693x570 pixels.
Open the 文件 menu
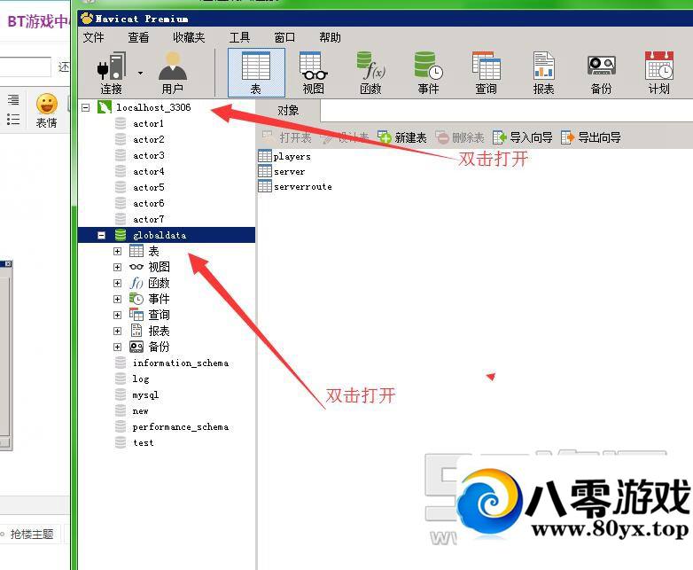click(93, 37)
